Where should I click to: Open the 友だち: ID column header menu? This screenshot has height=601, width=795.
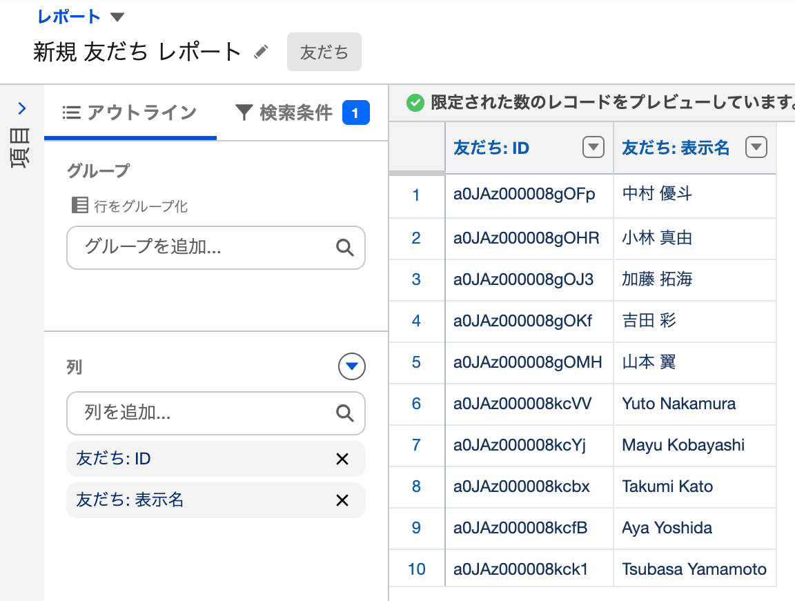pyautogui.click(x=593, y=148)
